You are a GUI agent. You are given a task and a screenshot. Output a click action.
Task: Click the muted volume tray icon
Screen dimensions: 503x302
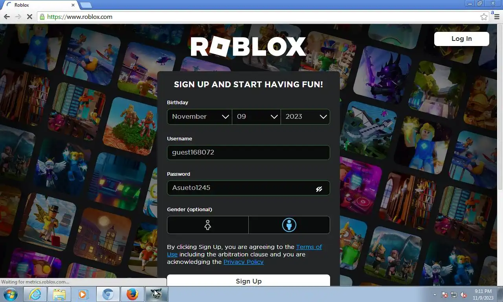(x=463, y=295)
